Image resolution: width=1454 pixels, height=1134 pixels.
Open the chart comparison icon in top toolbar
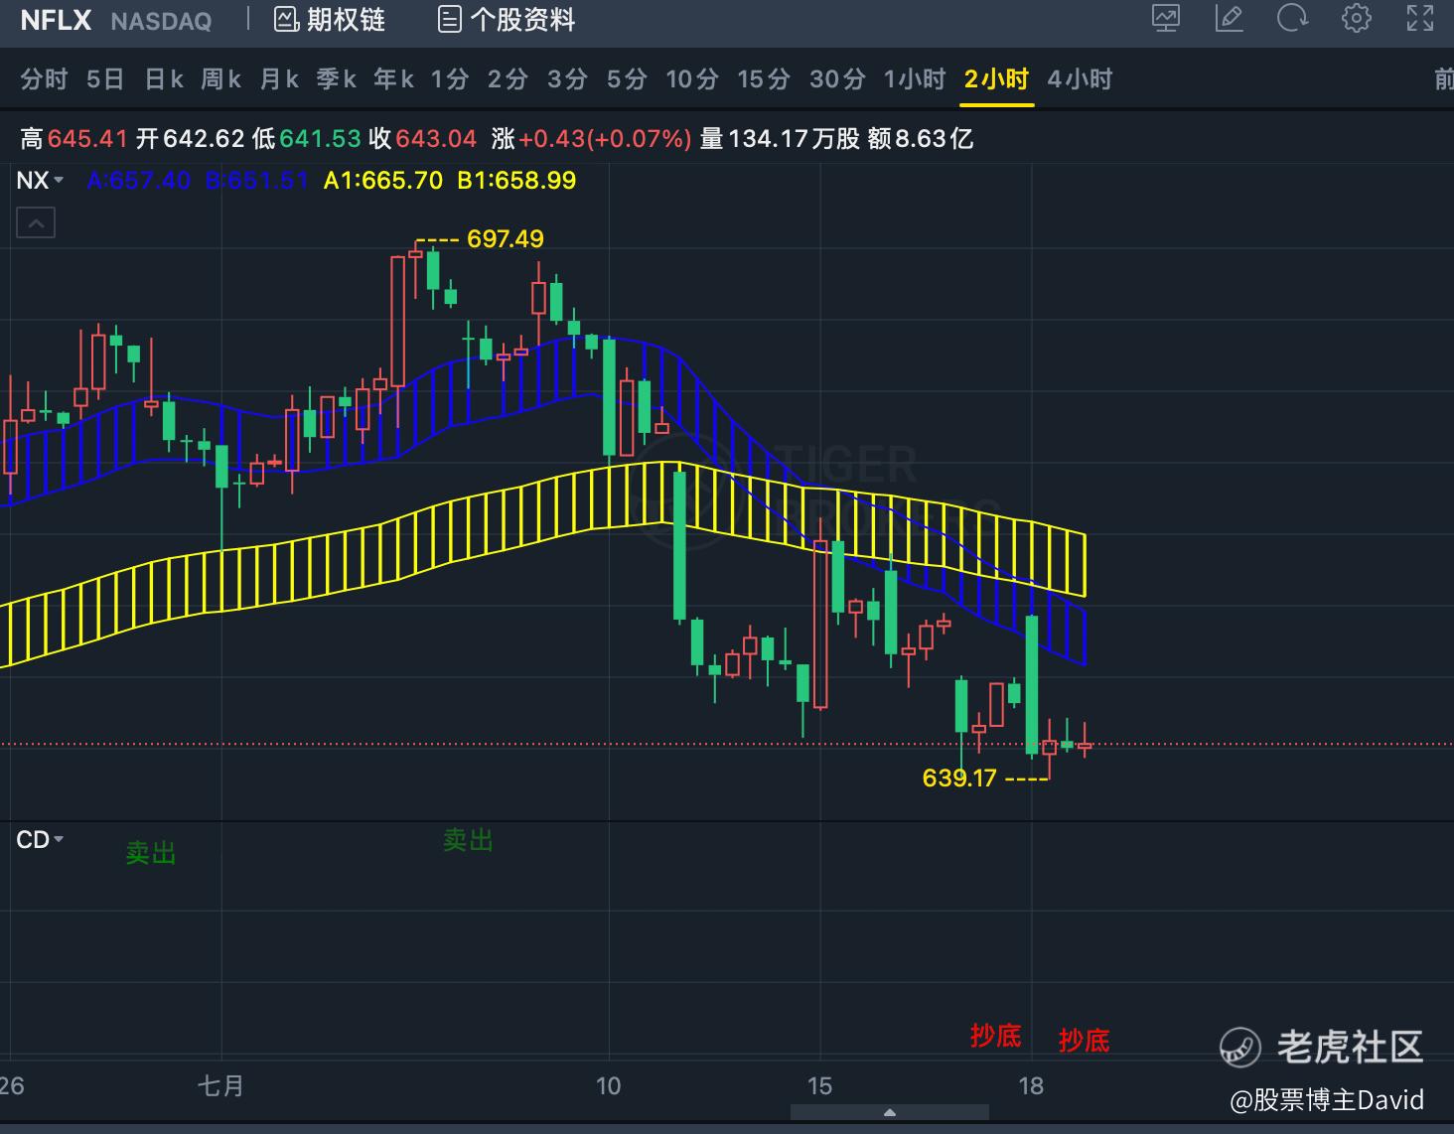point(1166,19)
